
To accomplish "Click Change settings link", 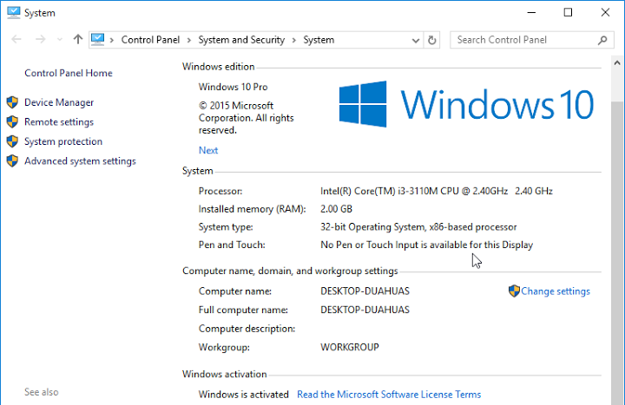I will pyautogui.click(x=556, y=291).
